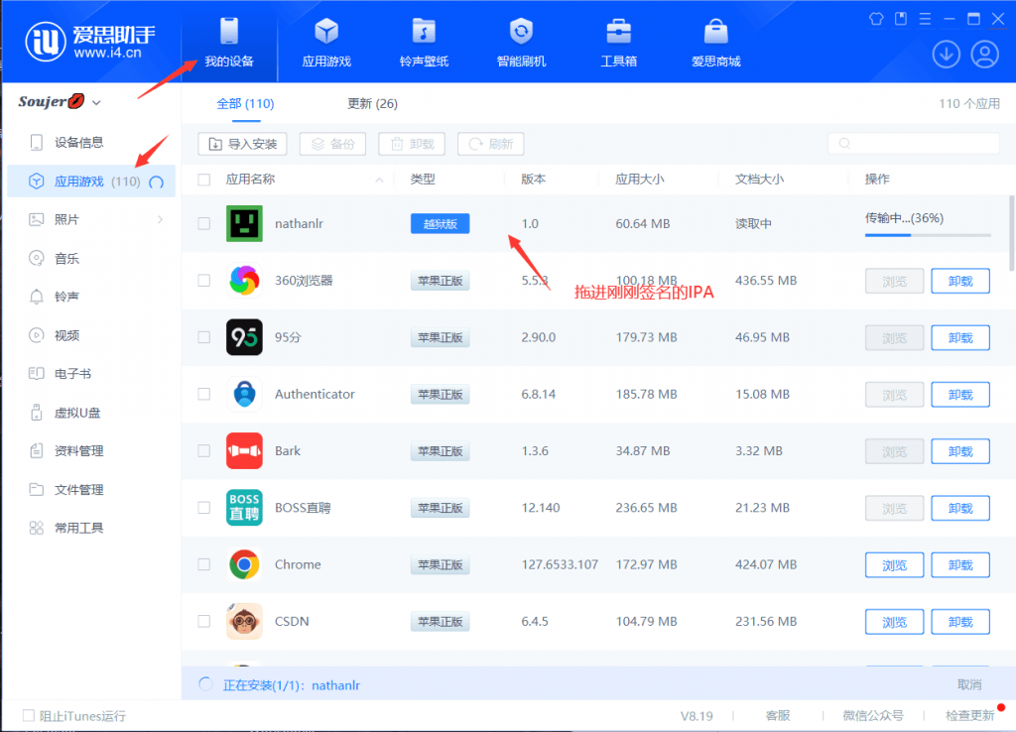Click the Authenticator app icon
Image resolution: width=1016 pixels, height=732 pixels.
click(x=244, y=394)
